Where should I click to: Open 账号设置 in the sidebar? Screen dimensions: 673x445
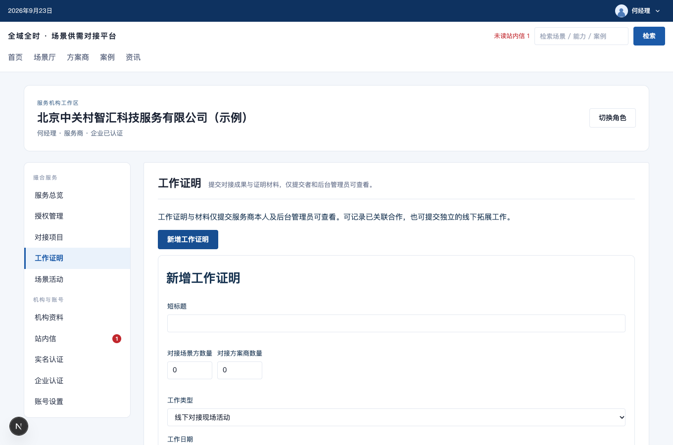point(78,401)
